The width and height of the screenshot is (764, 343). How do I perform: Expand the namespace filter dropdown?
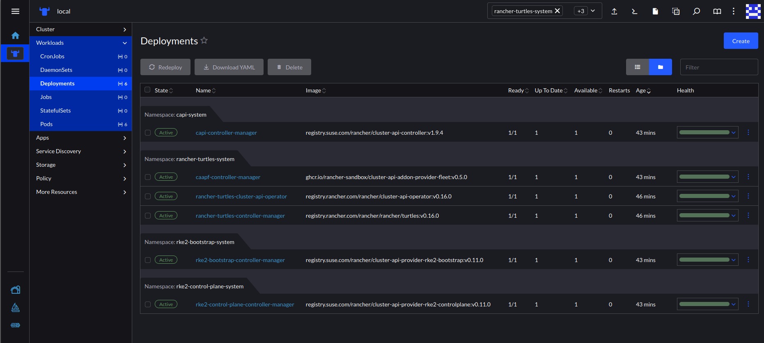coord(593,11)
